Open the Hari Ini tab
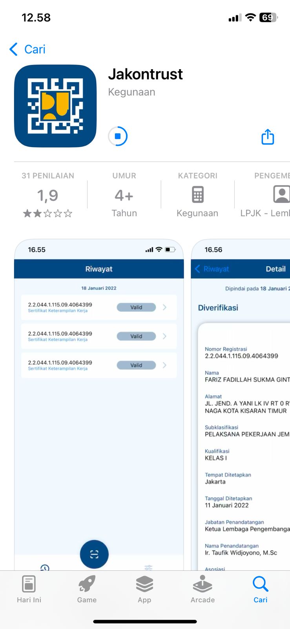Screen dimensions: 290x629 29,589
